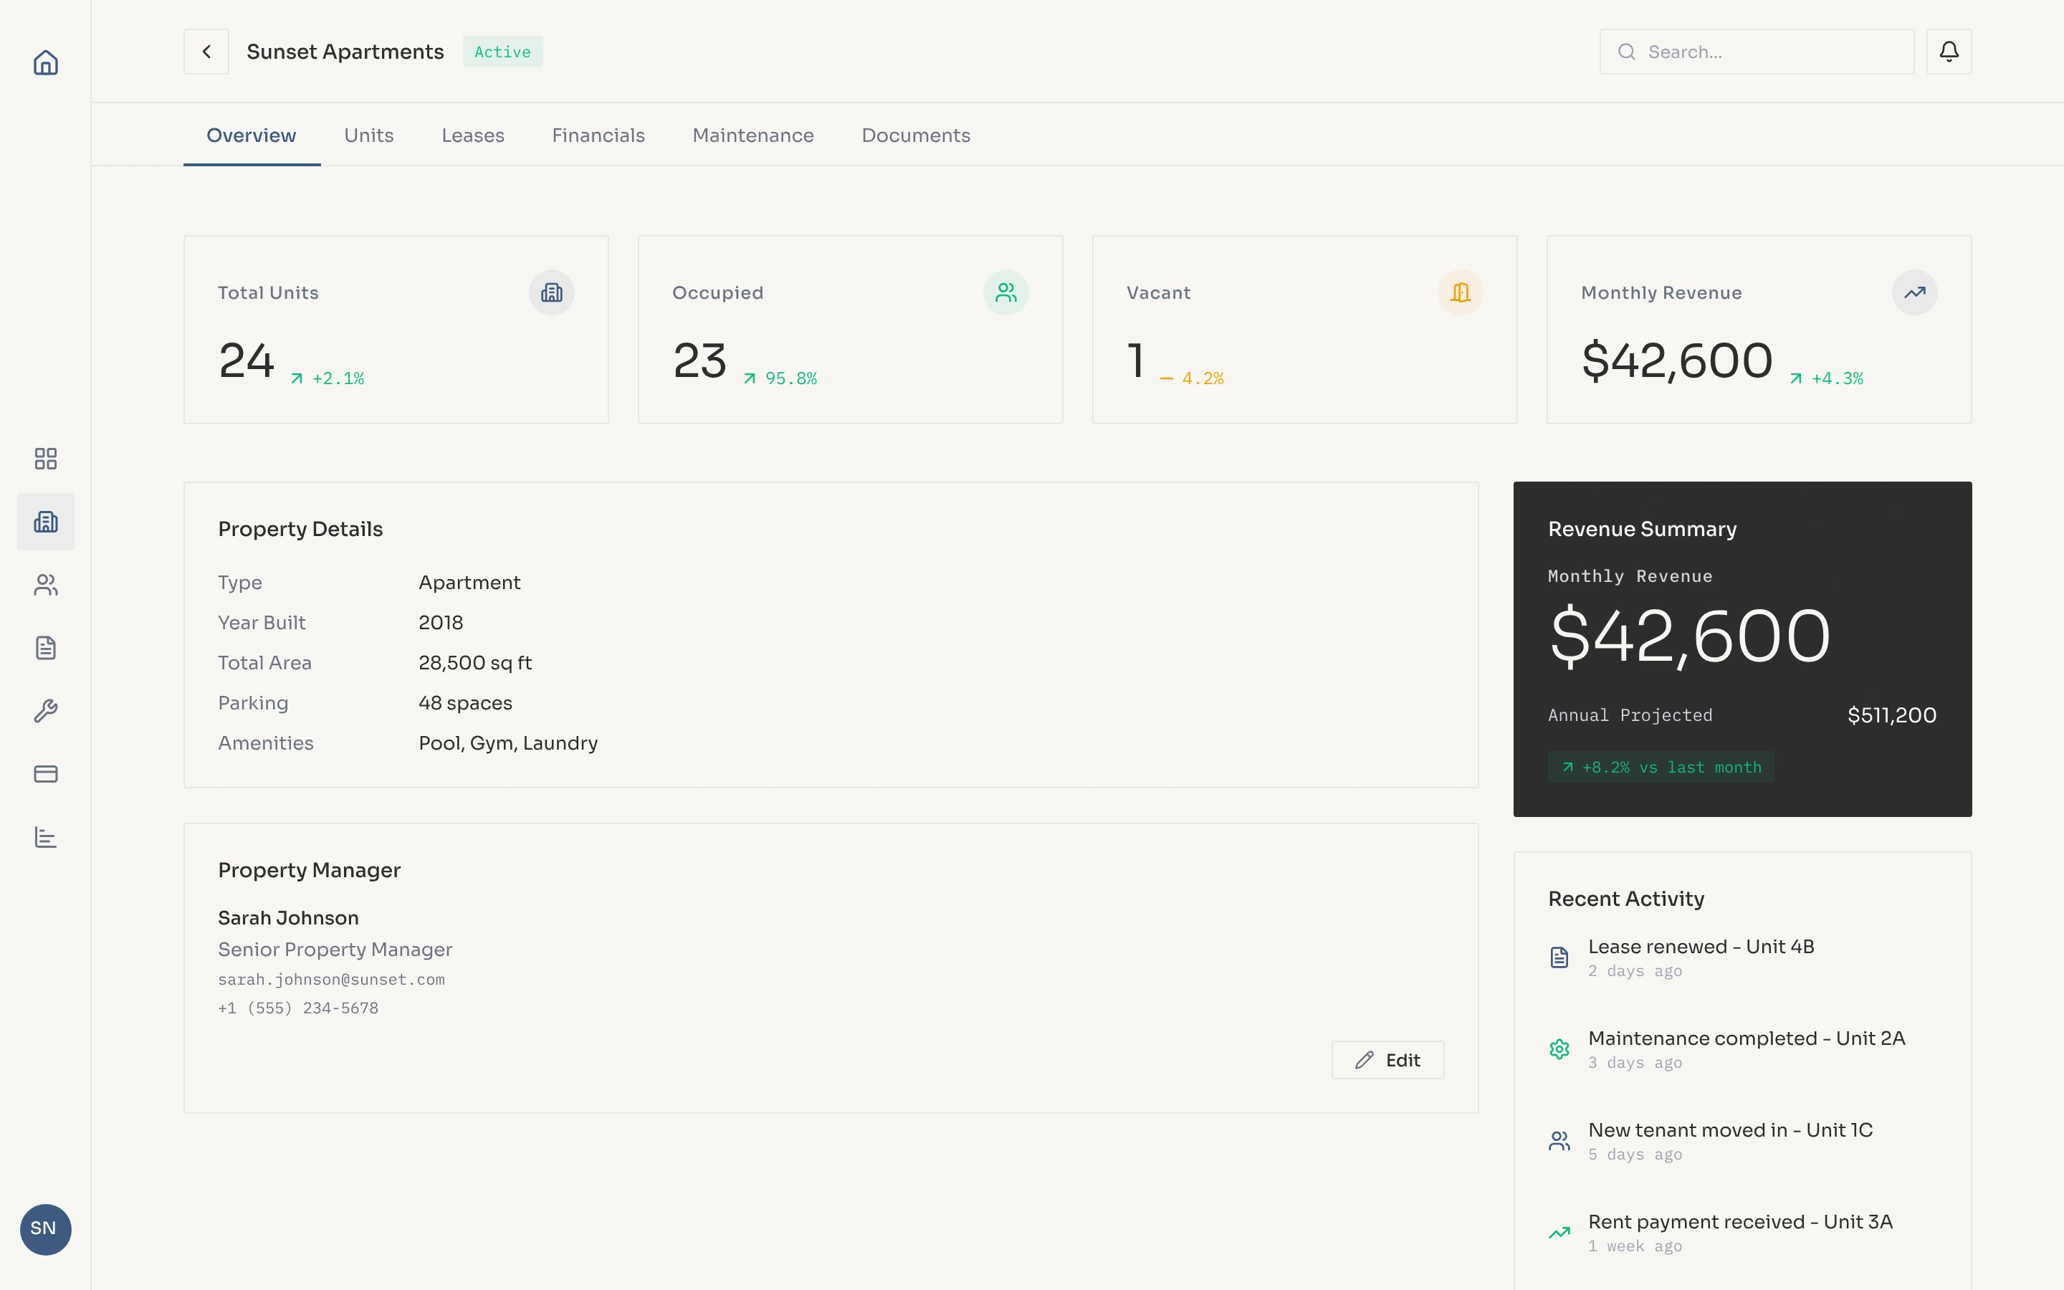Click the Home icon in sidebar
The height and width of the screenshot is (1290, 2064).
click(44, 62)
